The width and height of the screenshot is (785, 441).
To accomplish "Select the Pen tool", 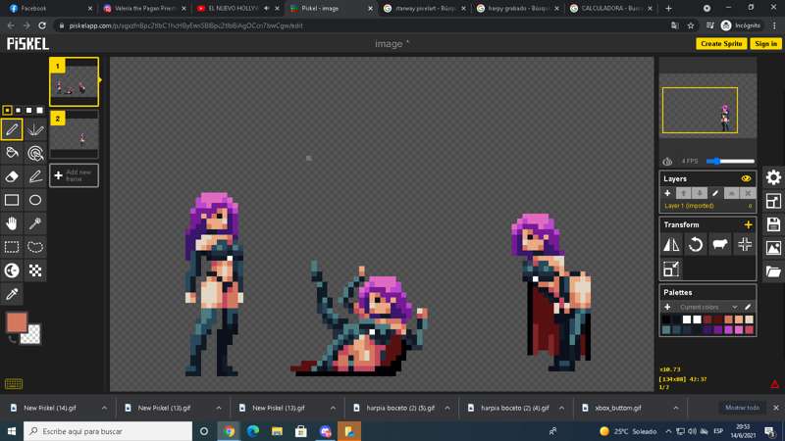I will 12,129.
